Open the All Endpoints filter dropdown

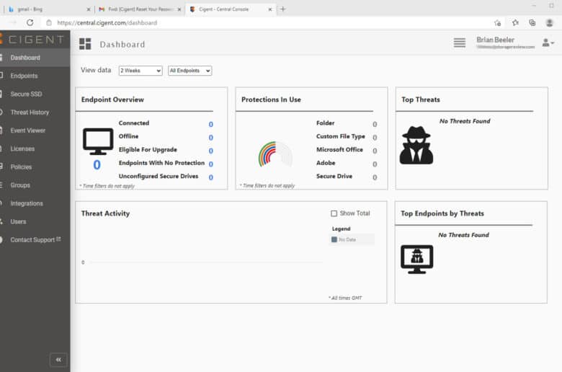pos(190,71)
